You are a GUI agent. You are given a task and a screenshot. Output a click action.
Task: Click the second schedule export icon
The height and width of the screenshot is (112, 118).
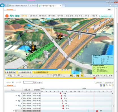[x=104, y=85]
